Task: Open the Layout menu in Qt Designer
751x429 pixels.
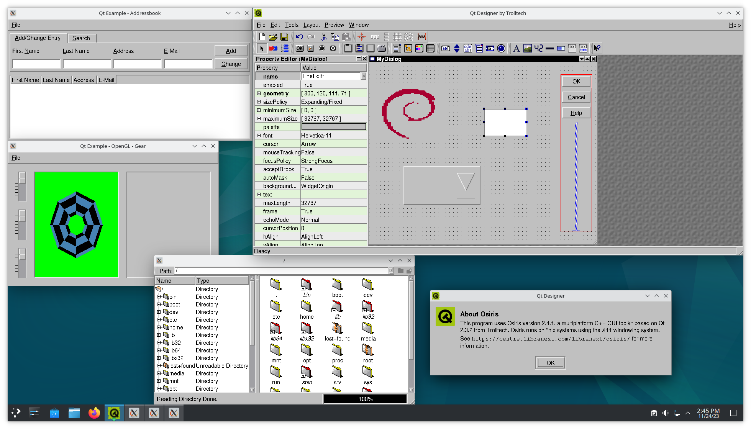Action: pyautogui.click(x=311, y=25)
